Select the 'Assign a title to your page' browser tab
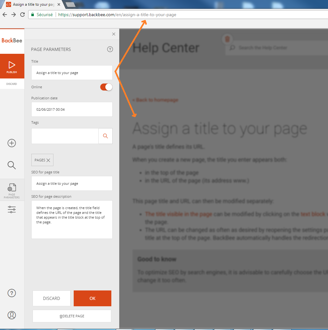 [34, 4]
